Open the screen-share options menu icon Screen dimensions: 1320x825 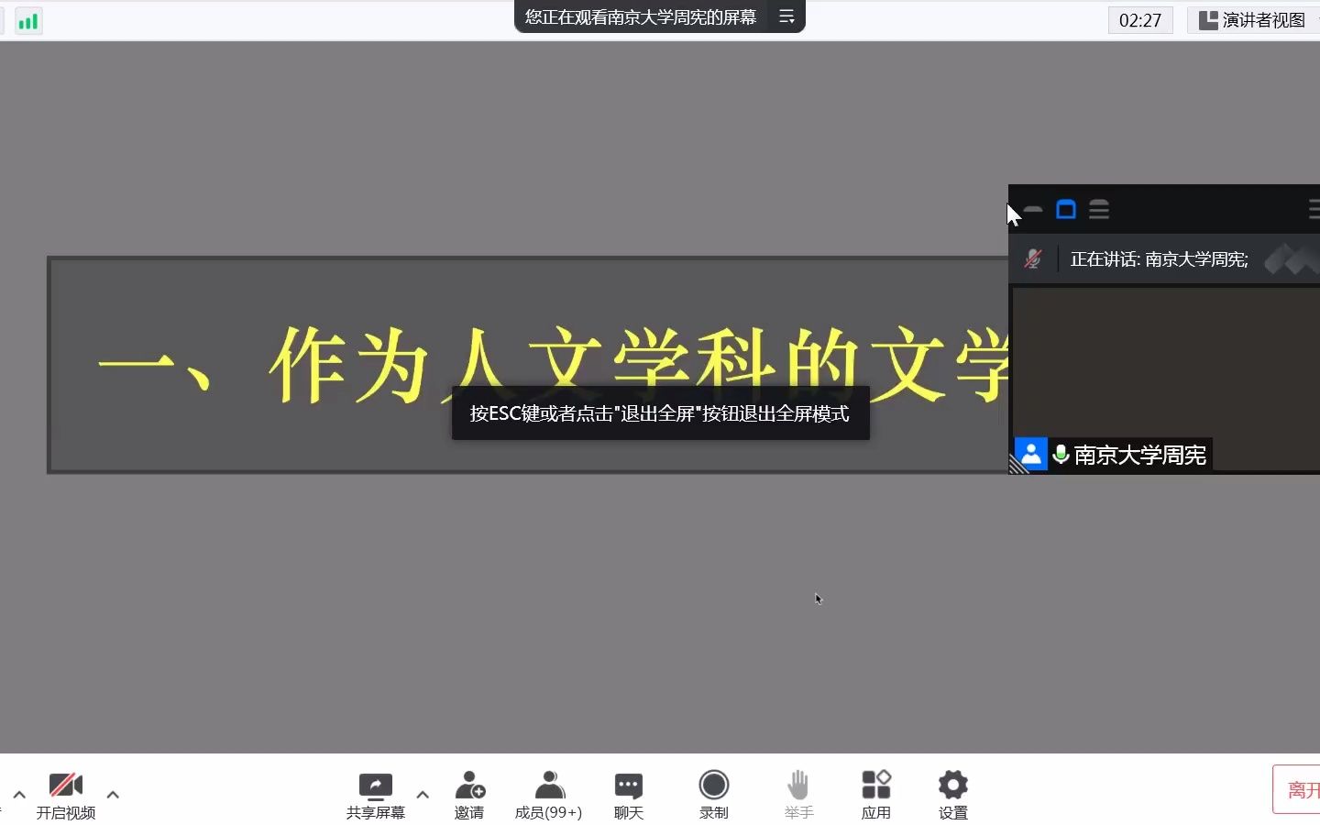[786, 16]
